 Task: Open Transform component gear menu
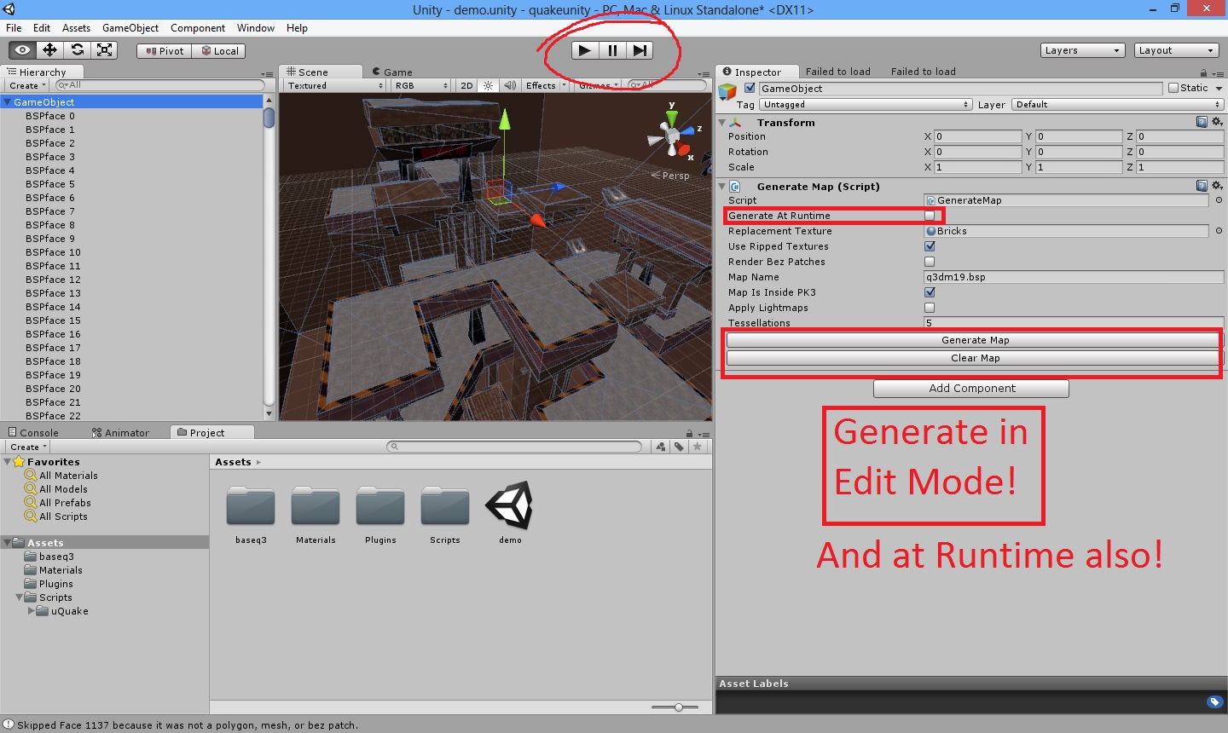(1217, 123)
